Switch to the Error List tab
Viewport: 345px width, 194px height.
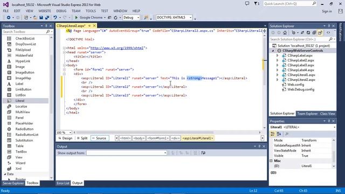coord(63,183)
